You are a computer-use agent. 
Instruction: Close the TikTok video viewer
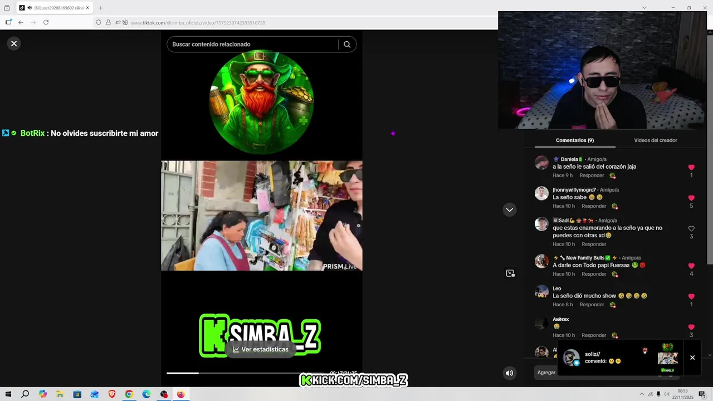click(14, 43)
